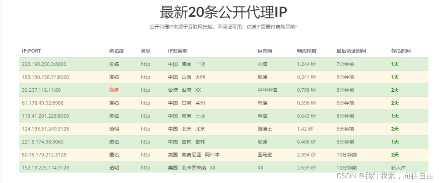Click response speed 2.394 秒
Screen dimensions: 439x183
pyautogui.click(x=306, y=155)
